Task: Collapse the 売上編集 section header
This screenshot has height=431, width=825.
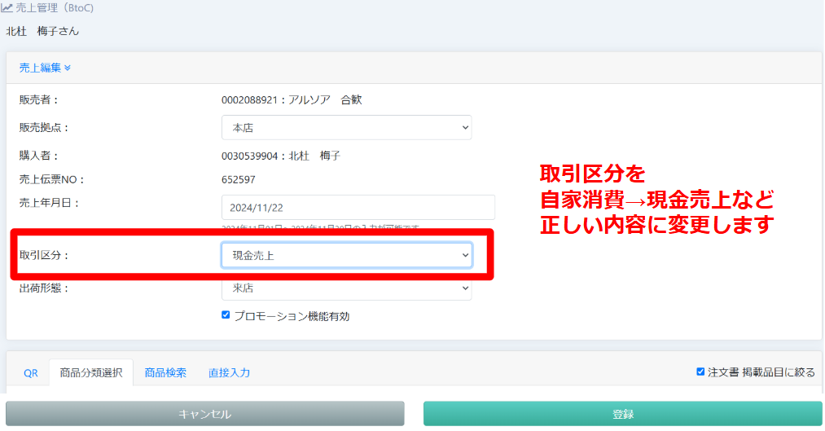Action: [45, 68]
